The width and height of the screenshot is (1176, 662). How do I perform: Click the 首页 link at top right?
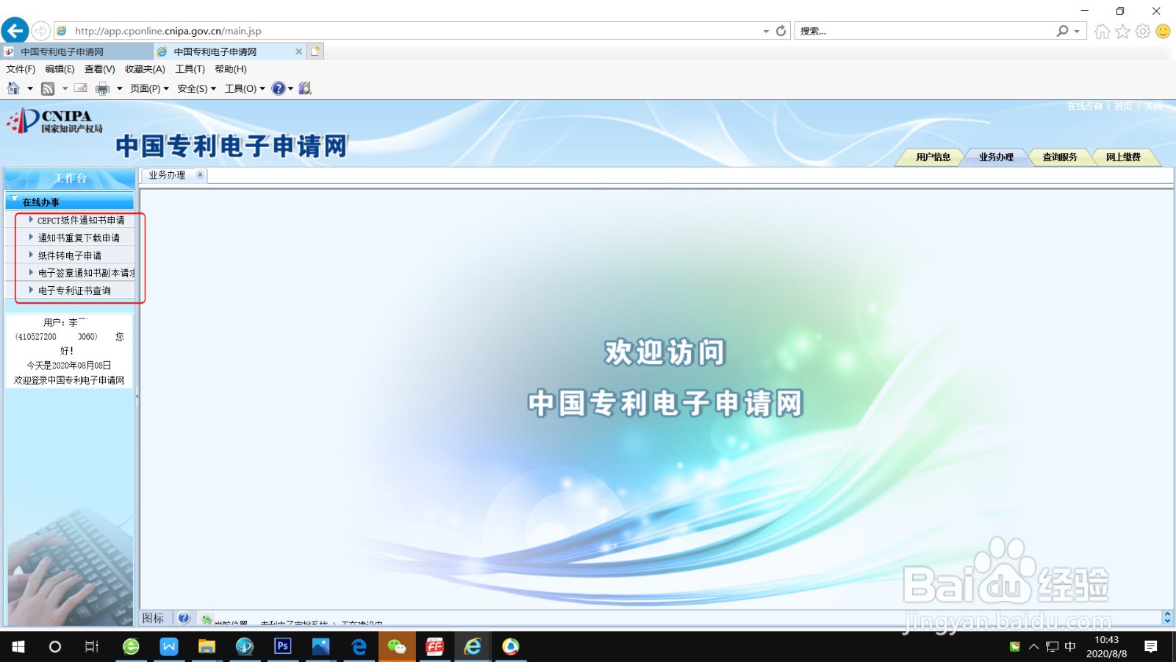coord(1123,107)
